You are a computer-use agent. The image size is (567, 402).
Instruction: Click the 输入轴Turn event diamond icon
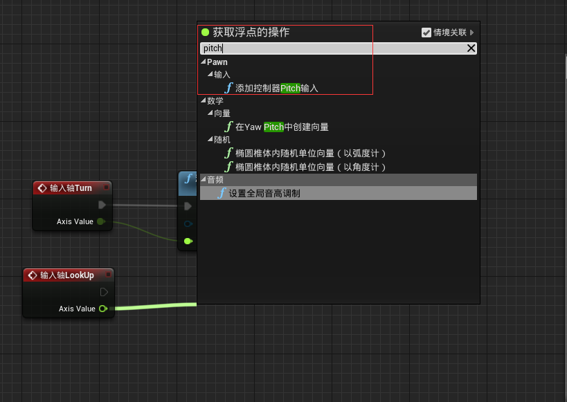[x=42, y=188]
